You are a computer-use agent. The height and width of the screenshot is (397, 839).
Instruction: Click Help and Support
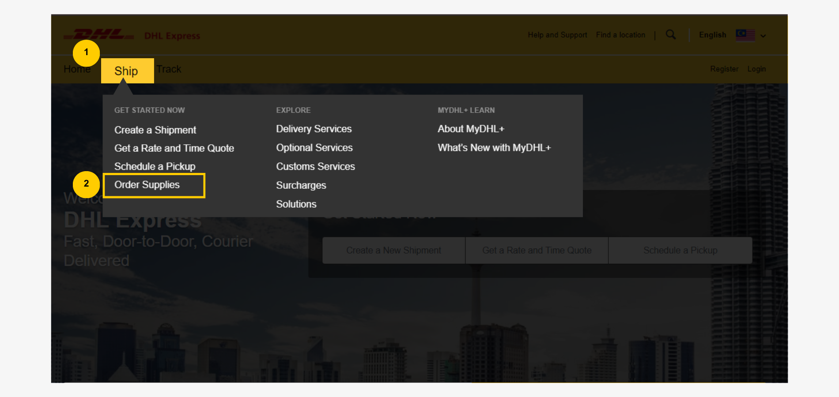557,35
